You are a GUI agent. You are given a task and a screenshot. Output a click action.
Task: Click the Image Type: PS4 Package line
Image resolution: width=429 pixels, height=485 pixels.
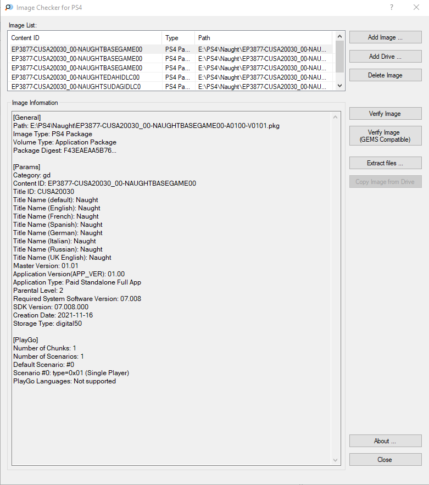click(x=53, y=134)
